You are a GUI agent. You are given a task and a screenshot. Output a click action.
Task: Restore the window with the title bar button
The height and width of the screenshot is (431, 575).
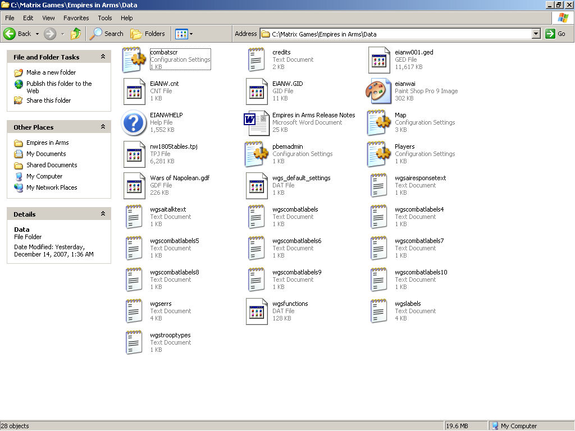click(559, 4)
